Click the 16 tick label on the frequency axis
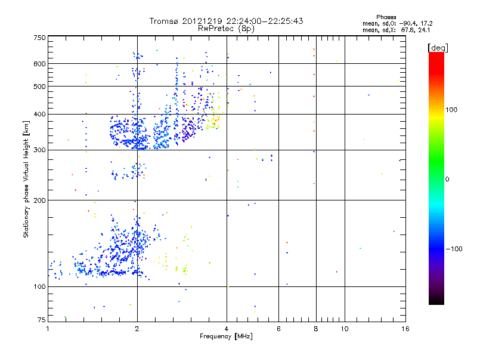The width and height of the screenshot is (477, 358). 405,329
